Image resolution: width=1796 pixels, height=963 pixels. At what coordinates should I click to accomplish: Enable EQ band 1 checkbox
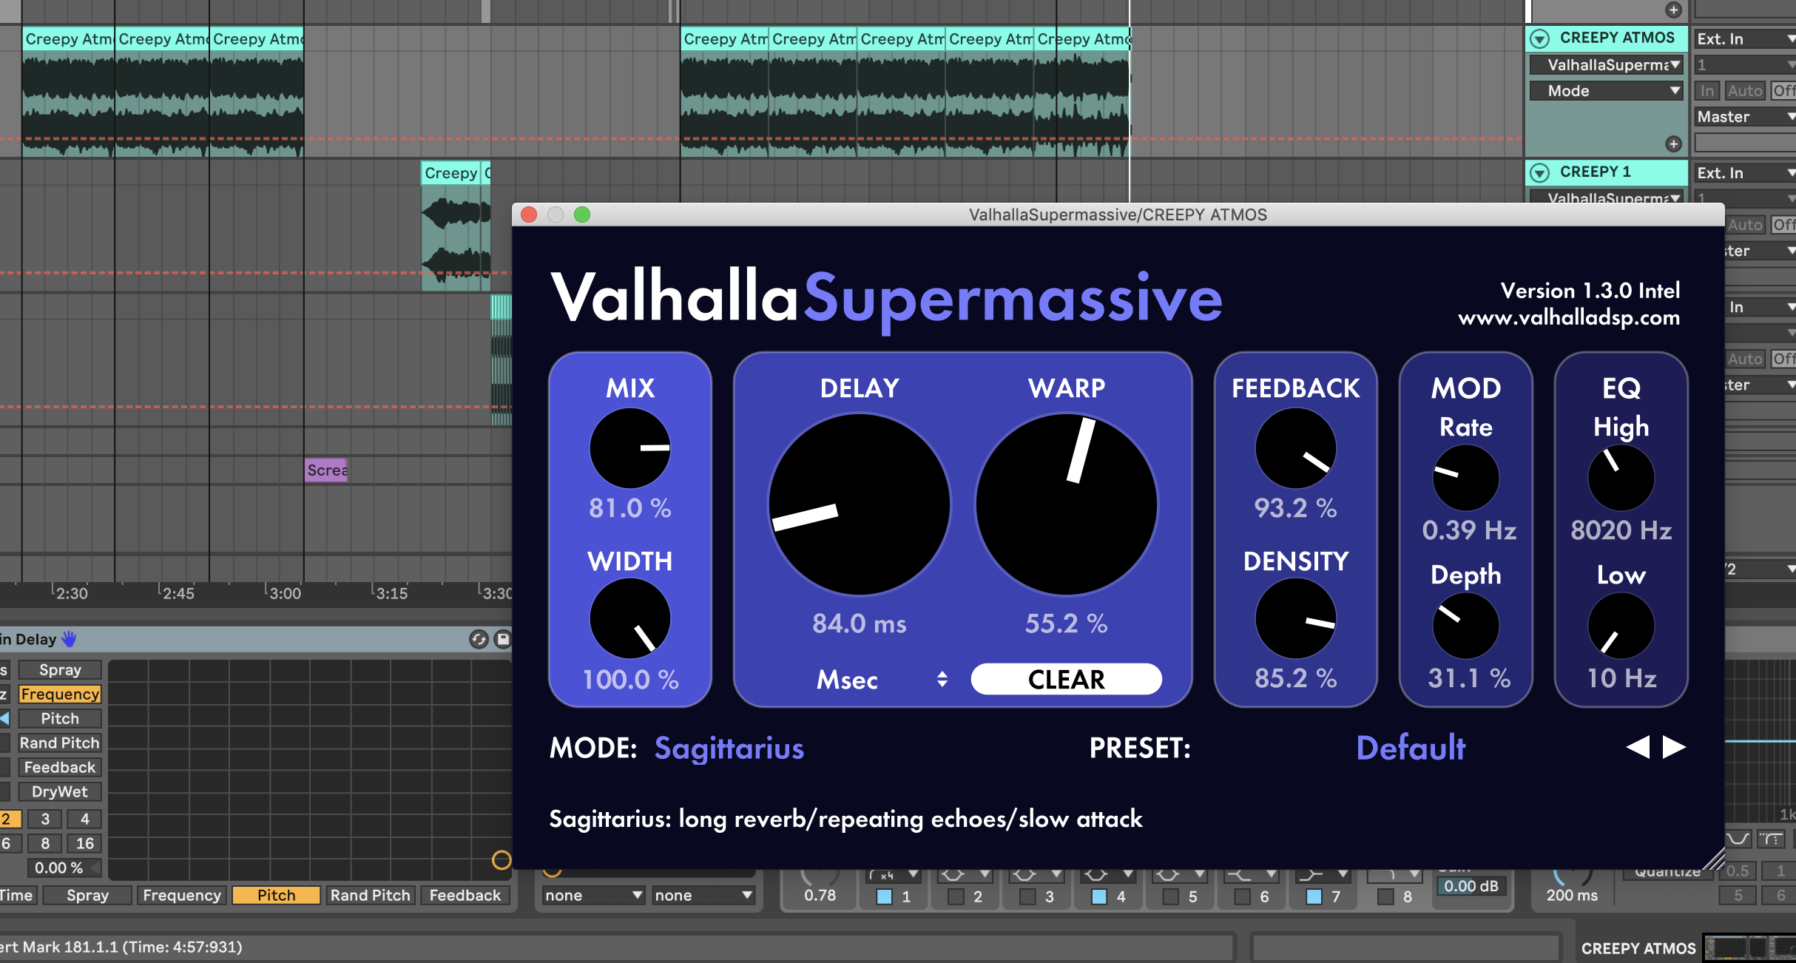884,896
